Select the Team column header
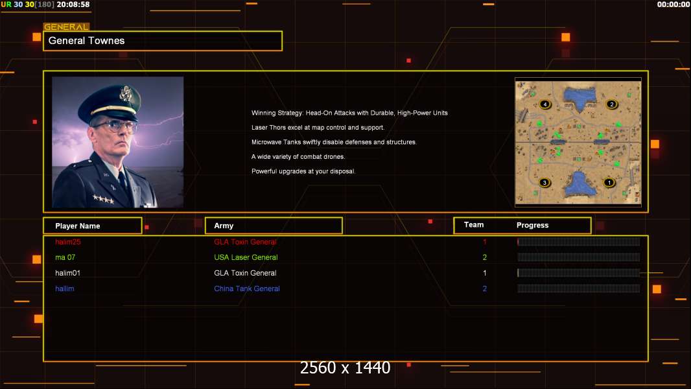691x389 pixels. click(474, 225)
